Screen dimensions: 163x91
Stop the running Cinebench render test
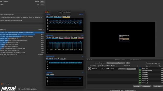pyautogui.click(x=42, y=2)
